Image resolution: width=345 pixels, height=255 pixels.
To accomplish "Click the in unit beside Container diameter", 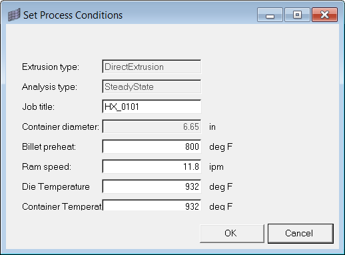I will click(x=212, y=127).
